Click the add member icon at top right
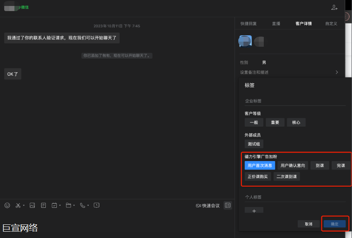Viewport: 352px width, 238px height. click(334, 7)
